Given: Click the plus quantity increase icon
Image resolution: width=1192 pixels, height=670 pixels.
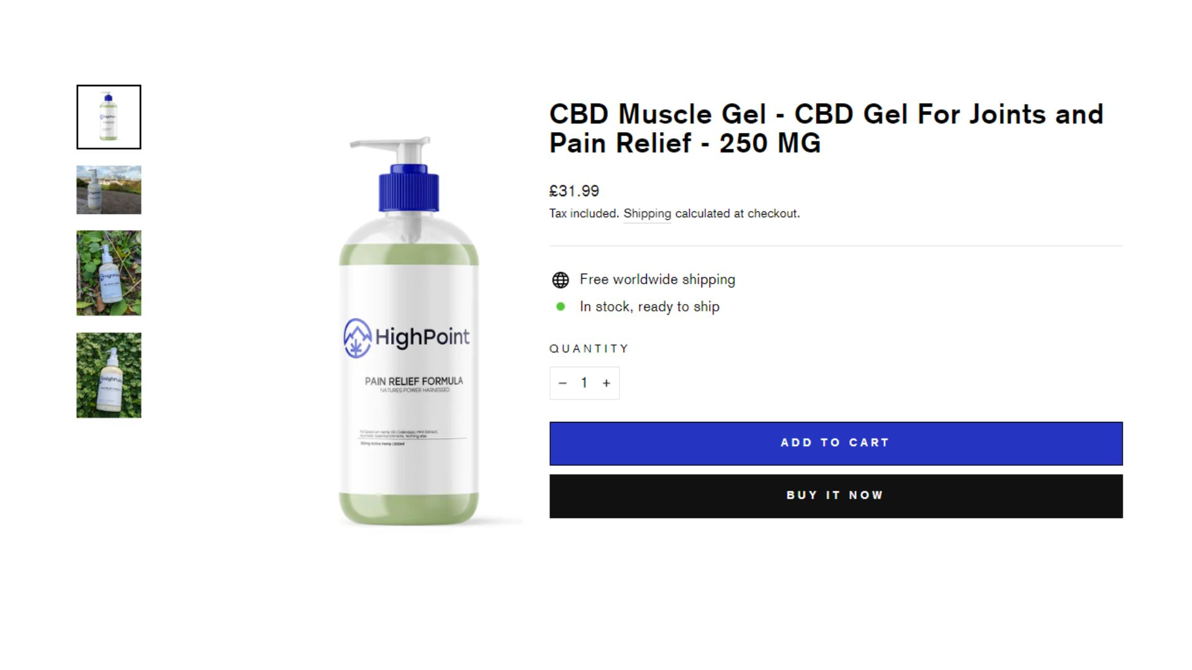Looking at the screenshot, I should 607,383.
